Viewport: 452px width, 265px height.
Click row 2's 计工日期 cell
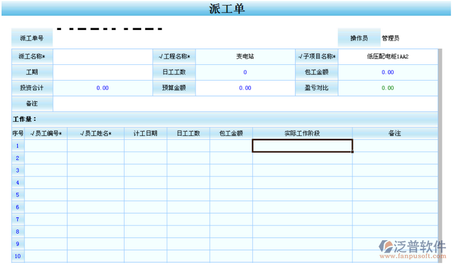coord(145,158)
